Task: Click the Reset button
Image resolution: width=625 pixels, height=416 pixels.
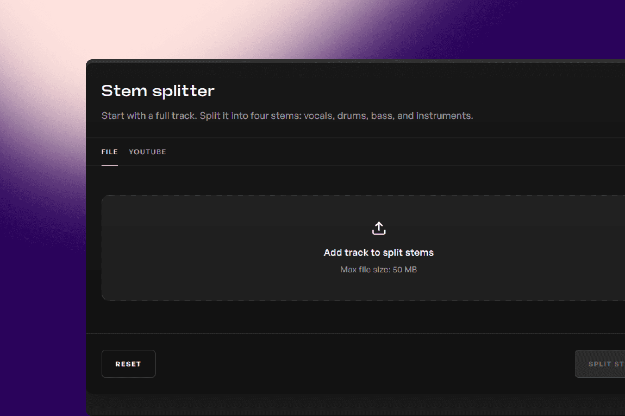Action: tap(128, 364)
